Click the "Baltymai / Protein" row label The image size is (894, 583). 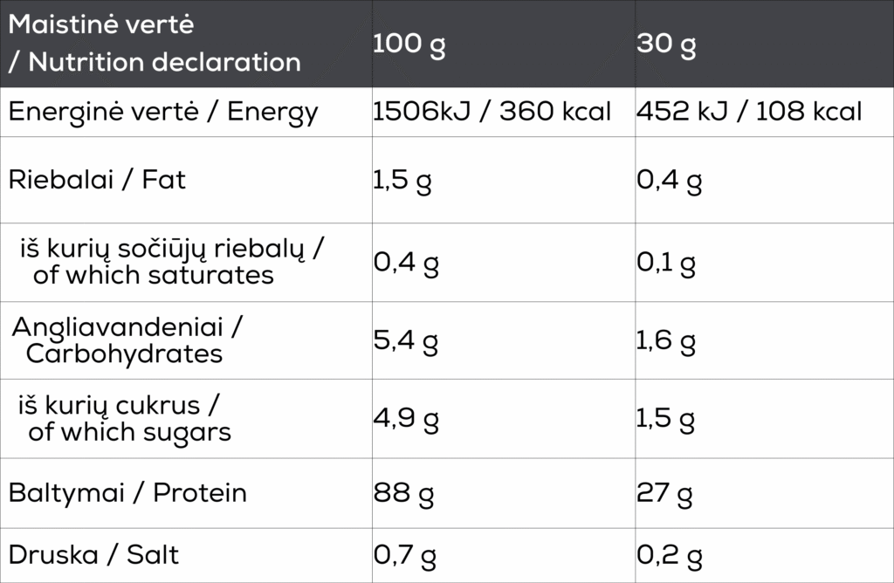click(x=127, y=493)
